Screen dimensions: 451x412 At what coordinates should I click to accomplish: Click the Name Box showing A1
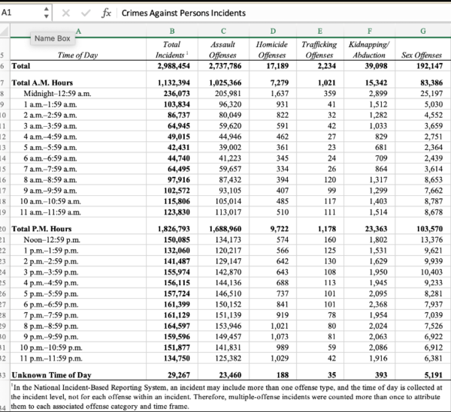tap(20, 14)
